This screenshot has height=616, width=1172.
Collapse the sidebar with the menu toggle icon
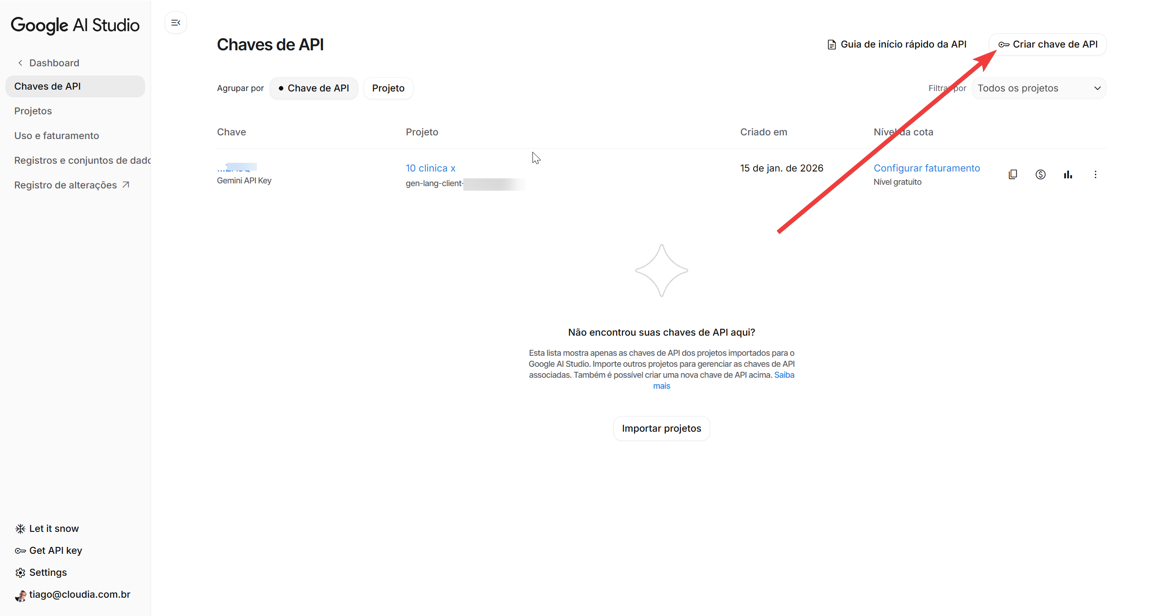tap(176, 22)
